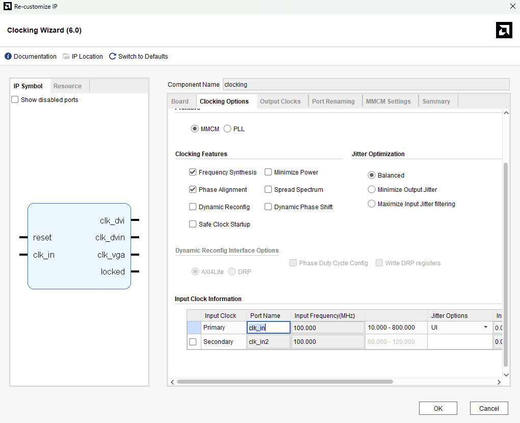Click the Primary Input Frequency field

tap(328, 328)
